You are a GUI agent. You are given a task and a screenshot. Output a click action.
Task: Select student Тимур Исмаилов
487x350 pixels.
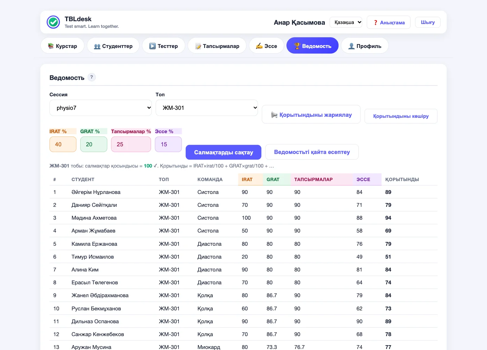click(x=93, y=257)
